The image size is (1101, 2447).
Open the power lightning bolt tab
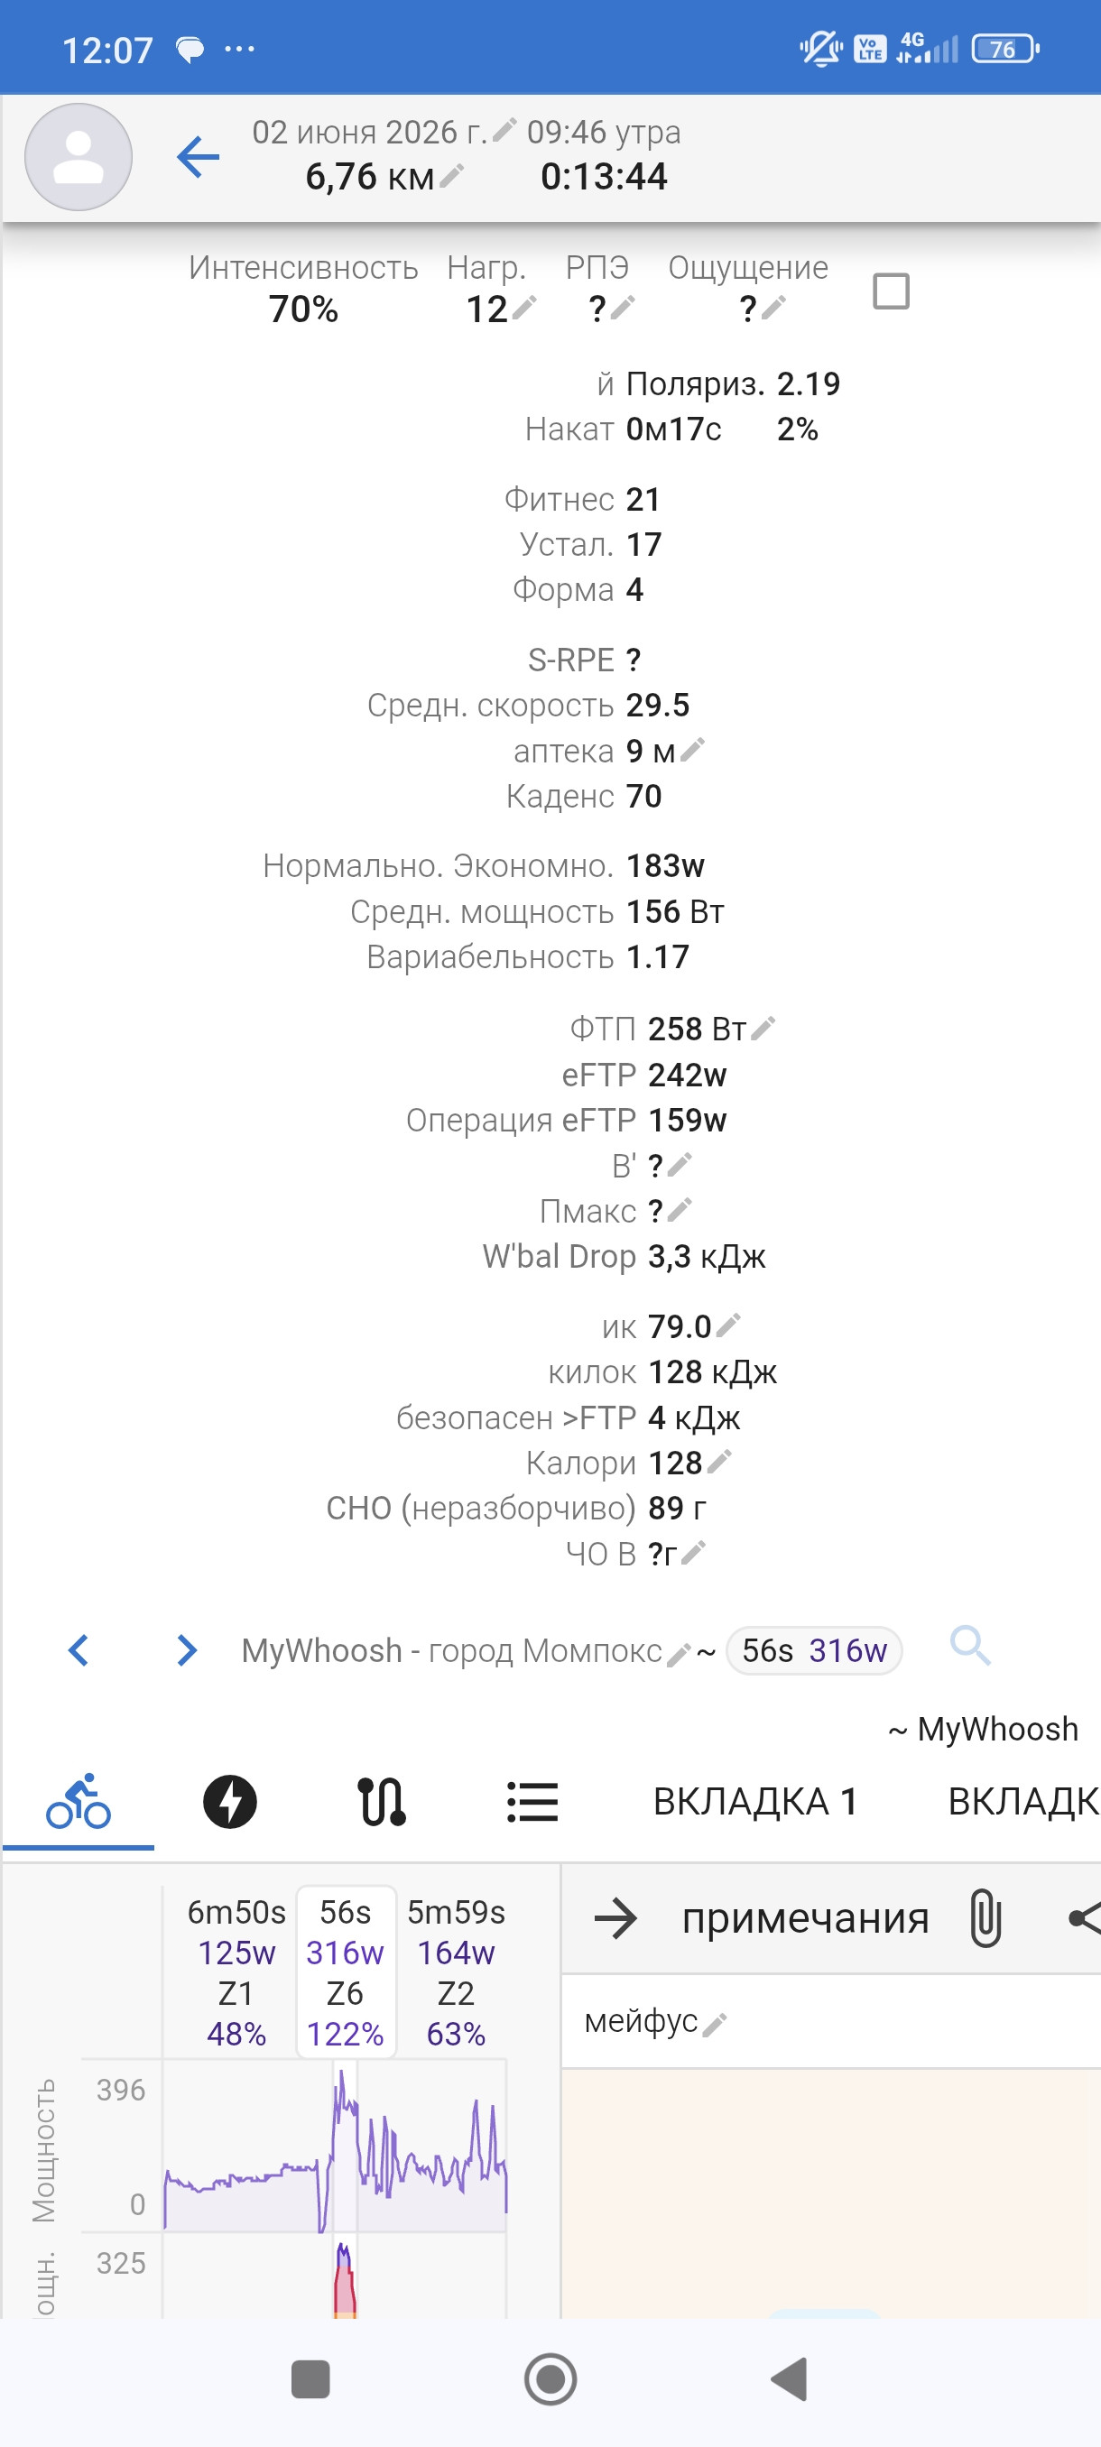[x=230, y=1801]
